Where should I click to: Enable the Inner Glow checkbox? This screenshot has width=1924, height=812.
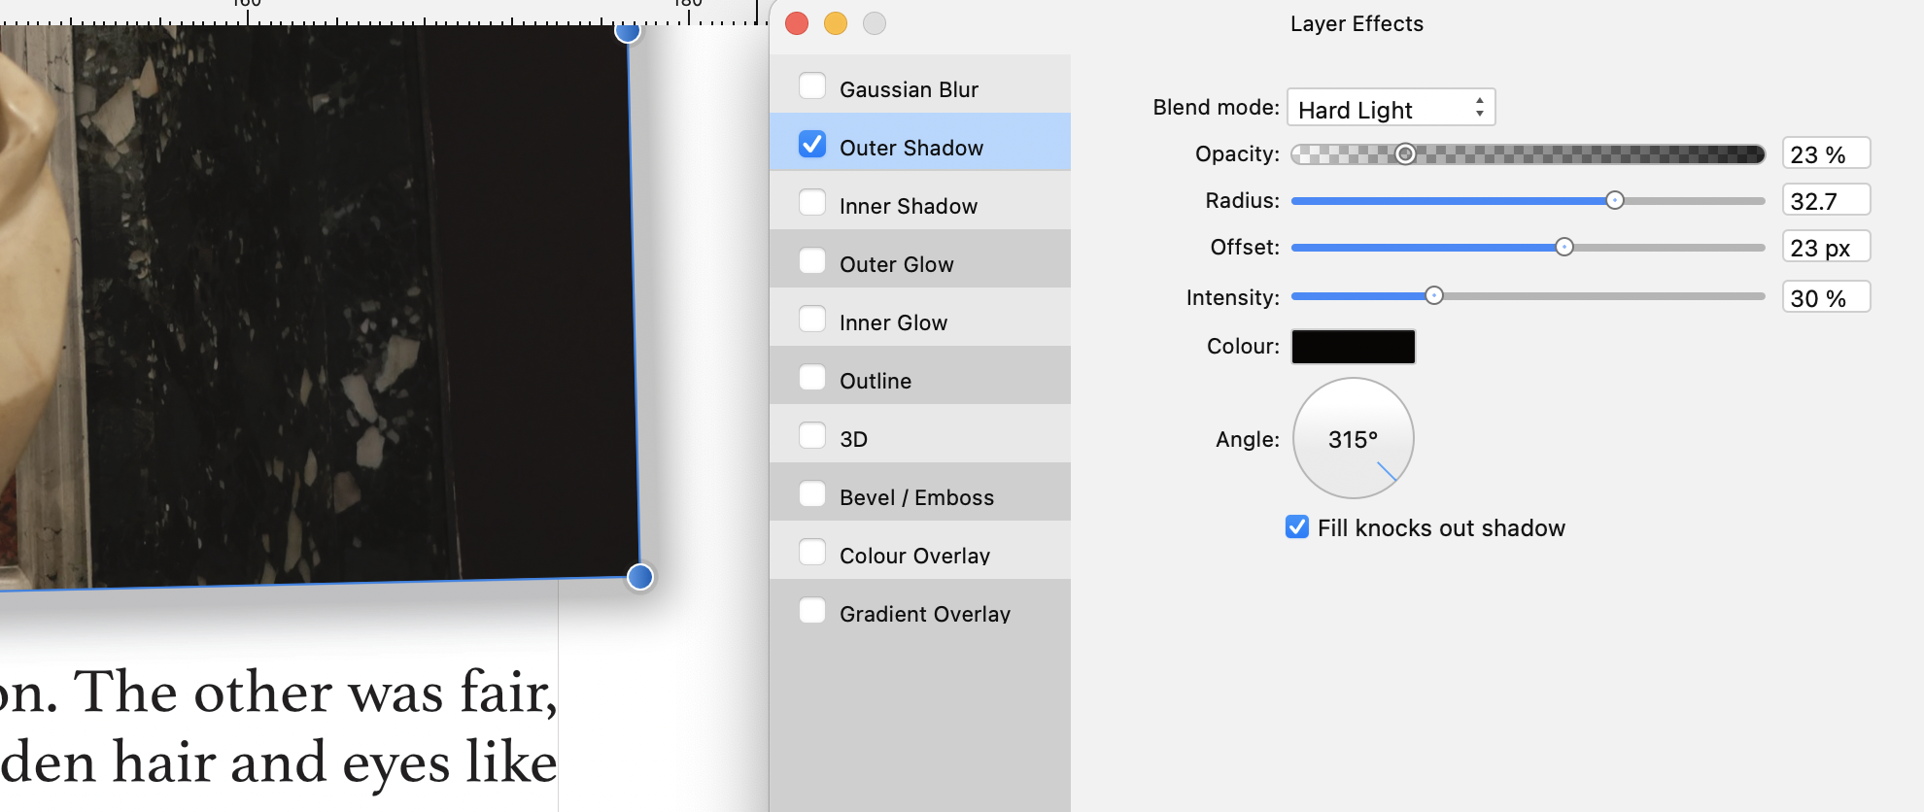812,319
